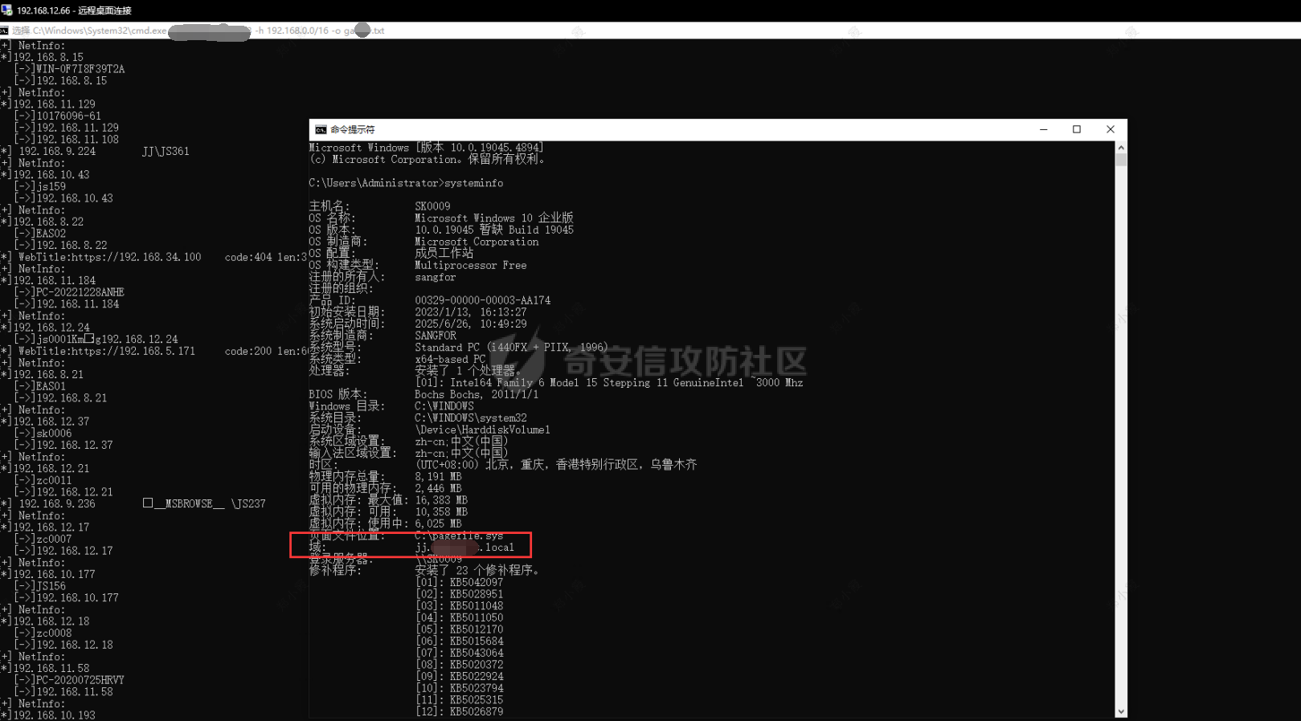
Task: Click hostname zc0007 in scan output
Action: pos(54,539)
